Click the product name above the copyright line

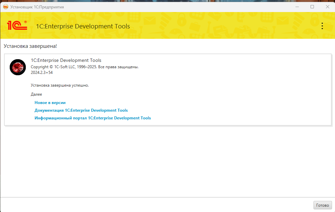66,61
